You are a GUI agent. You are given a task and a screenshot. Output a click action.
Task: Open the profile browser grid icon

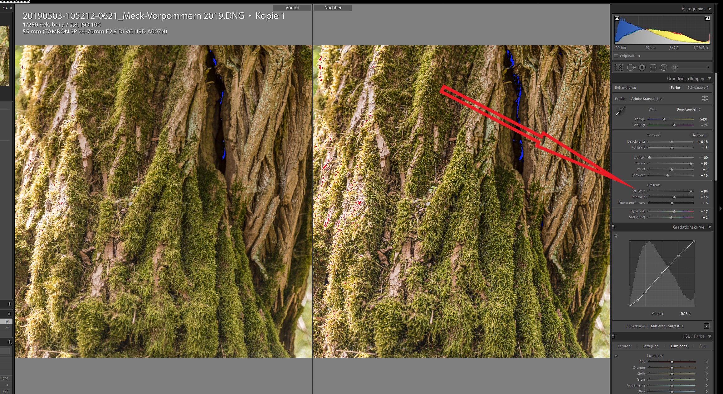pyautogui.click(x=705, y=99)
